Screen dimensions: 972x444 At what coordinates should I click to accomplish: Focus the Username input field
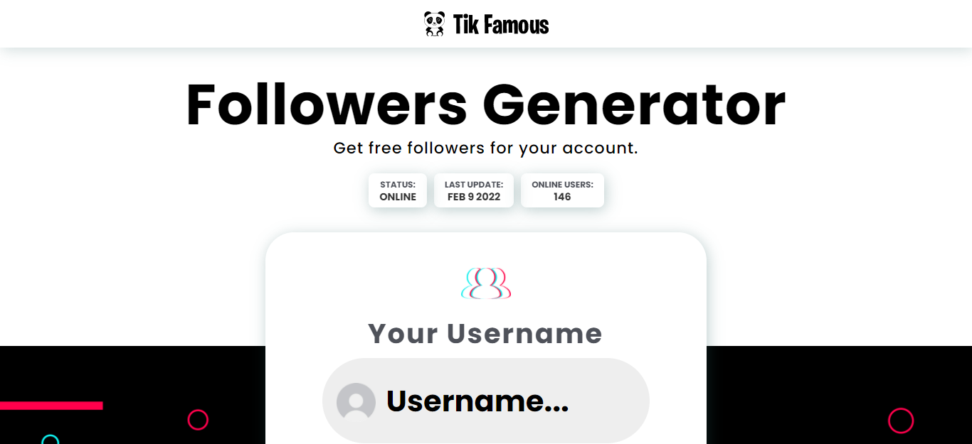click(x=486, y=401)
